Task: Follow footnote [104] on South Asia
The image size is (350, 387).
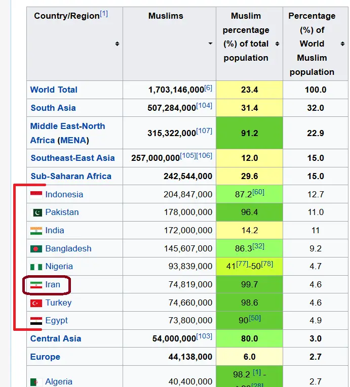Action: tap(204, 106)
